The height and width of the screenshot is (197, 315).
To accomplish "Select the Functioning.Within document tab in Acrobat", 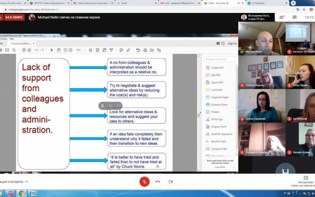I will [x=21, y=43].
